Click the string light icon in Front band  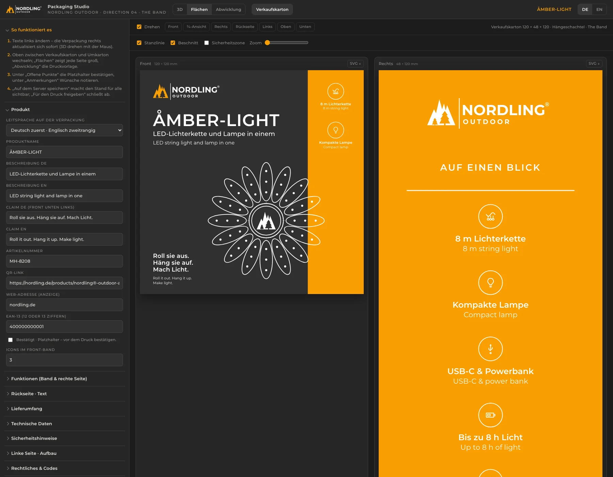(335, 91)
